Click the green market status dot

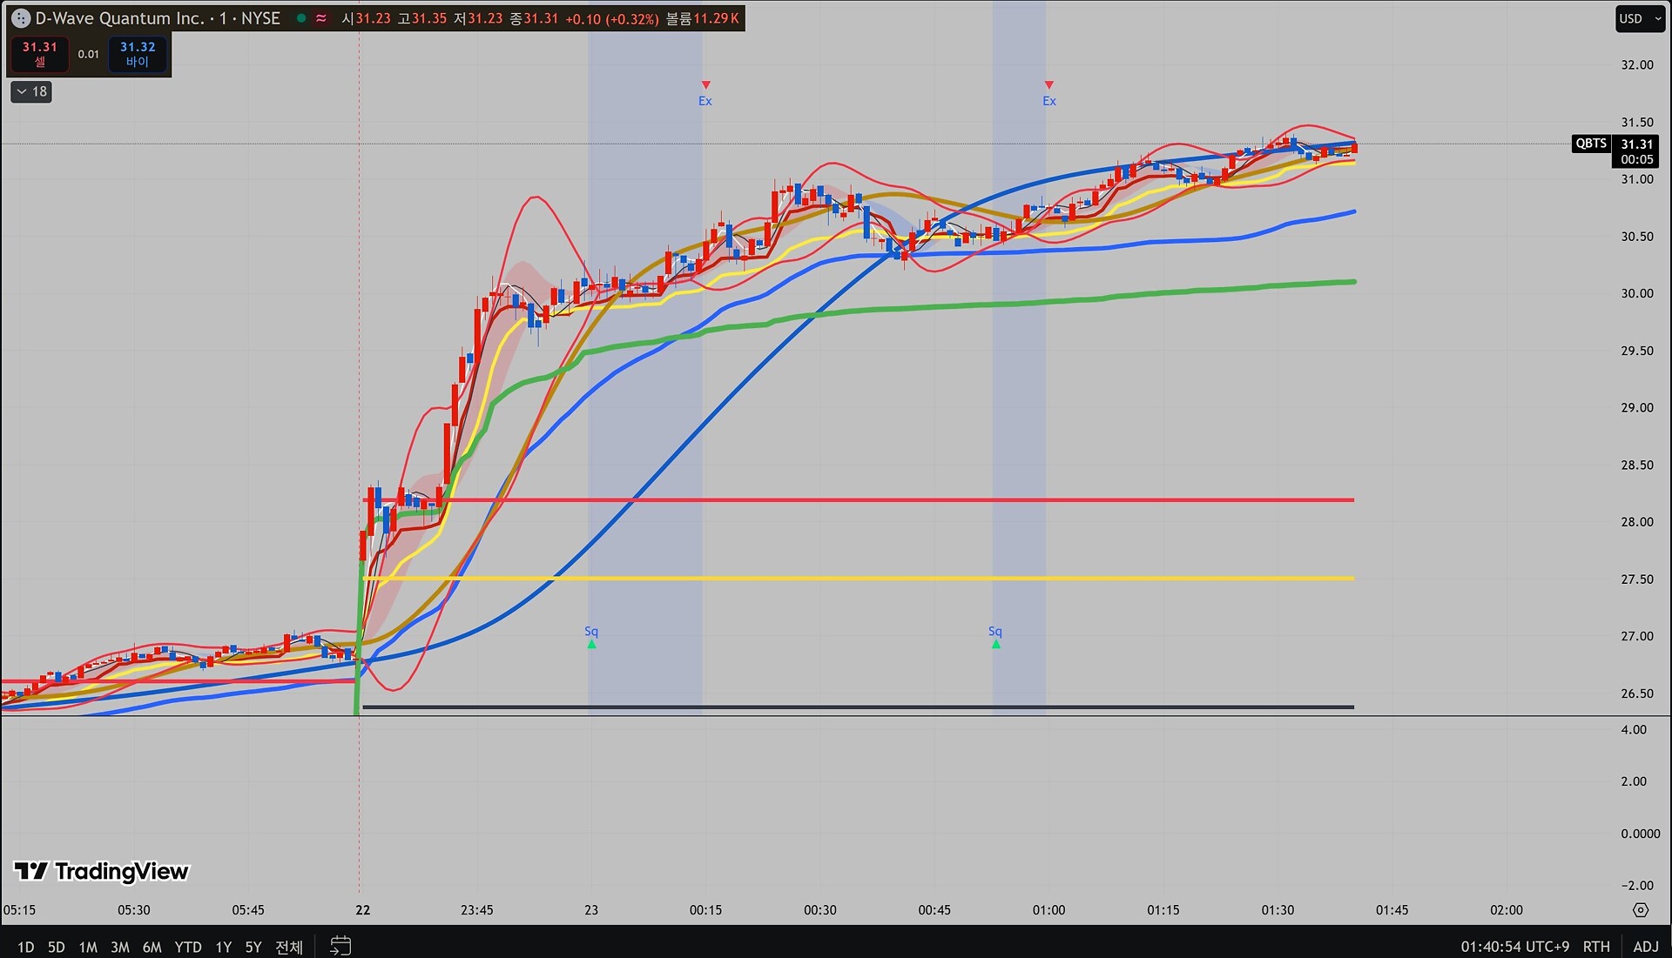[301, 18]
